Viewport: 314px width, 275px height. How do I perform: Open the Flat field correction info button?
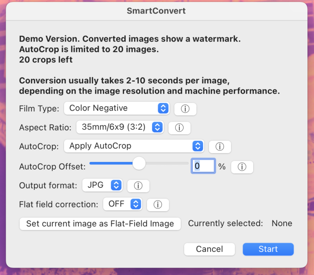[x=158, y=205]
